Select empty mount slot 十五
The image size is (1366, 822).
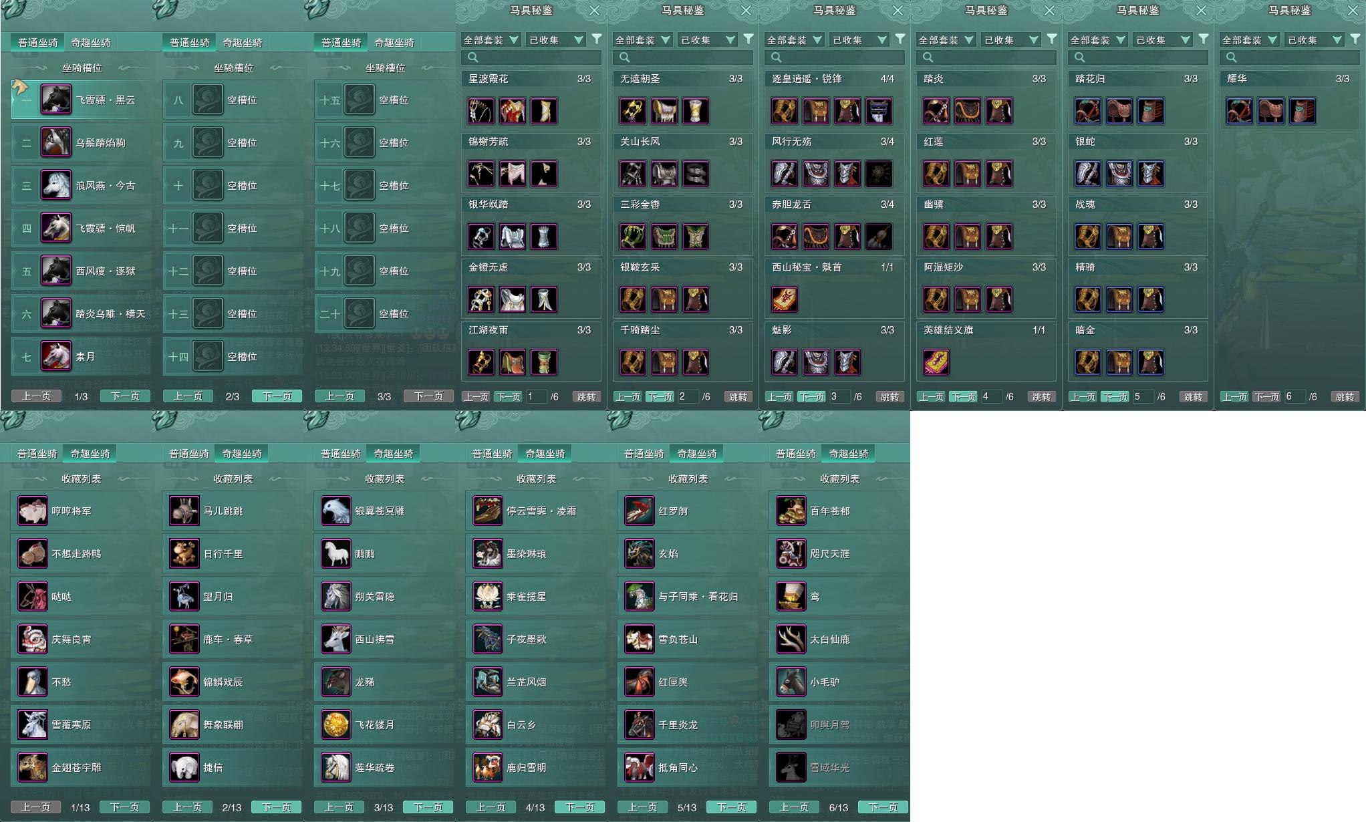click(384, 100)
